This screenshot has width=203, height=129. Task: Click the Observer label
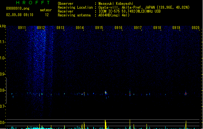coord(66,4)
